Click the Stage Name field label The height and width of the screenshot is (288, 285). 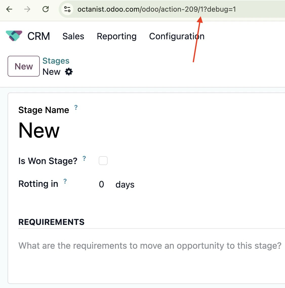44,110
